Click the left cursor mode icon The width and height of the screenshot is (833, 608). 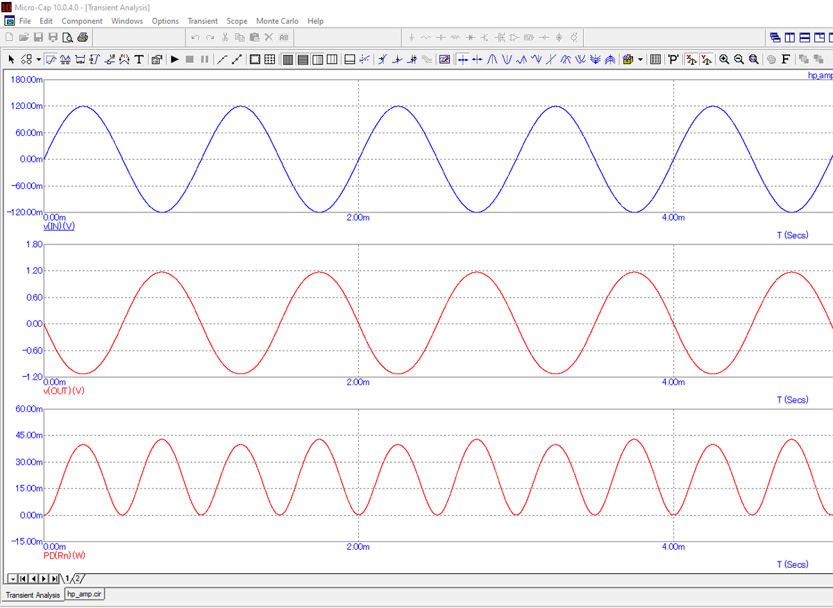click(x=463, y=60)
